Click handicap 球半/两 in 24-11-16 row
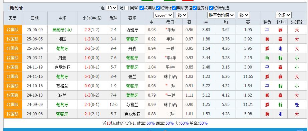The height and width of the screenshot is (131, 308). click(170, 77)
